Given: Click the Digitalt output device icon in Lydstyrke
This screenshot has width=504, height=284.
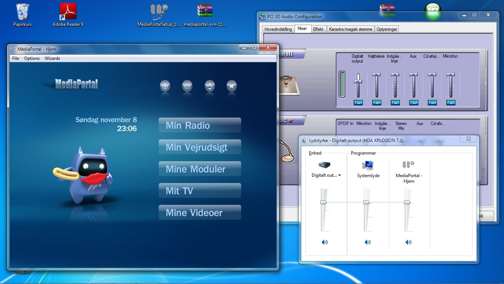Looking at the screenshot, I should tap(324, 165).
